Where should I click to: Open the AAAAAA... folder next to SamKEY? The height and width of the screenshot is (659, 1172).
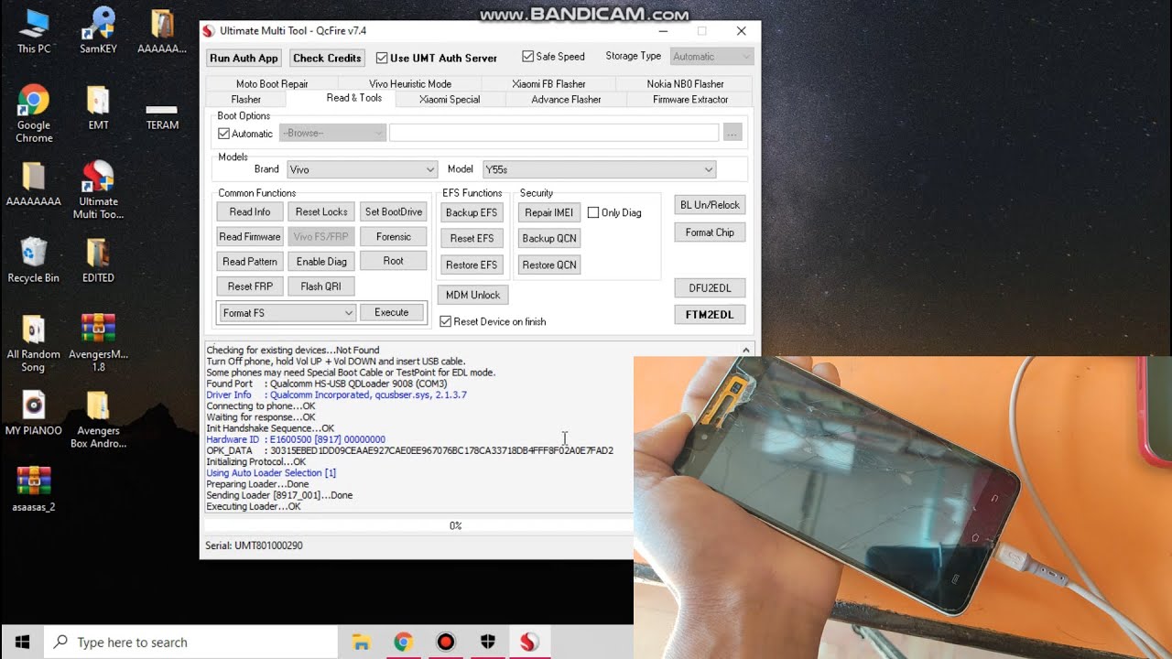[162, 31]
